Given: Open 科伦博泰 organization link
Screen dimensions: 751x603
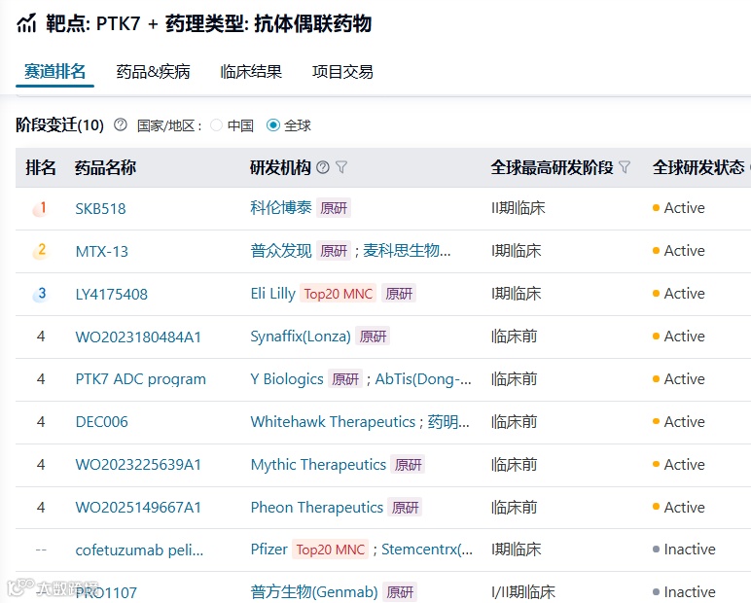Looking at the screenshot, I should pyautogui.click(x=281, y=207).
